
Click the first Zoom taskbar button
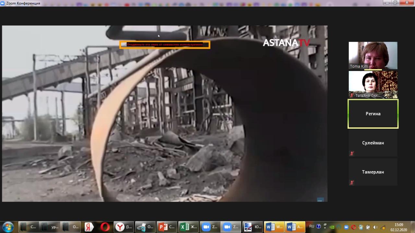[x=210, y=227]
